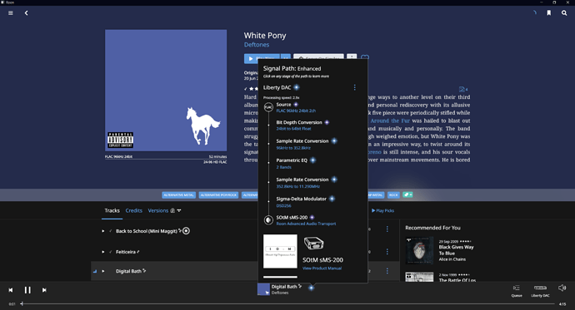Go back with the arrow icon

click(x=26, y=12)
